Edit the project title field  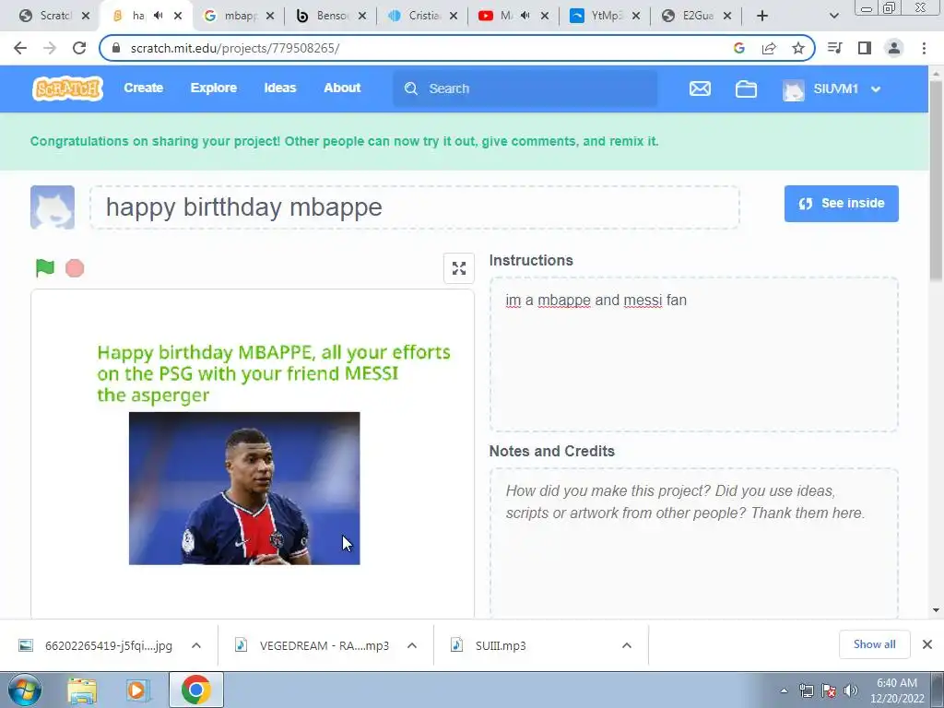coord(415,207)
